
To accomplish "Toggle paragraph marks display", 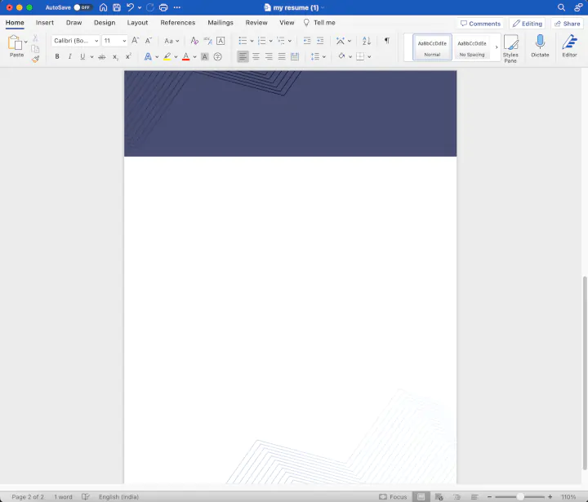I will click(386, 41).
